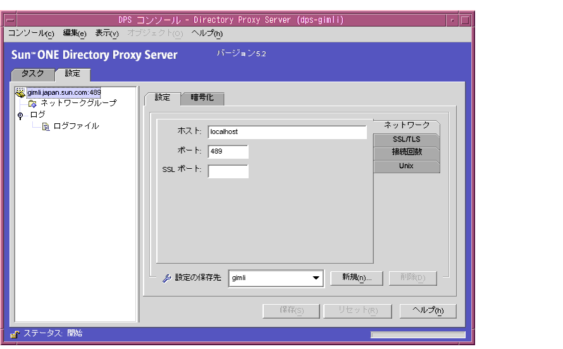Click the ネットワークグループ folder icon
563x349 pixels.
tap(32, 104)
